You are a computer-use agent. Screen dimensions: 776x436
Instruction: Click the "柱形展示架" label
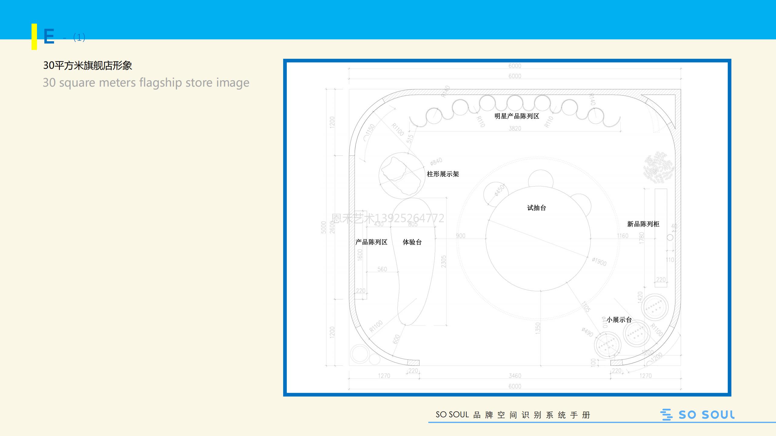[443, 174]
